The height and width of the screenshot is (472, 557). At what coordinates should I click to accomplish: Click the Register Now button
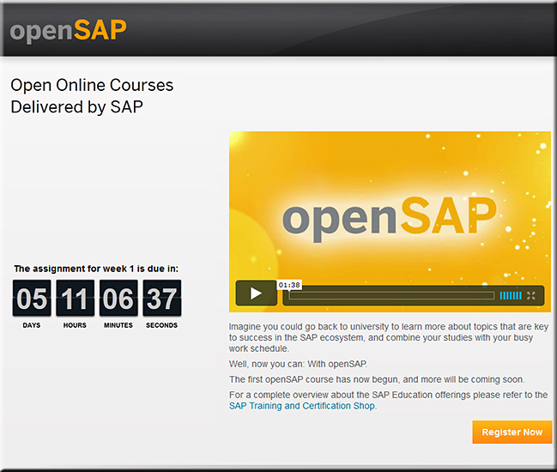click(512, 432)
